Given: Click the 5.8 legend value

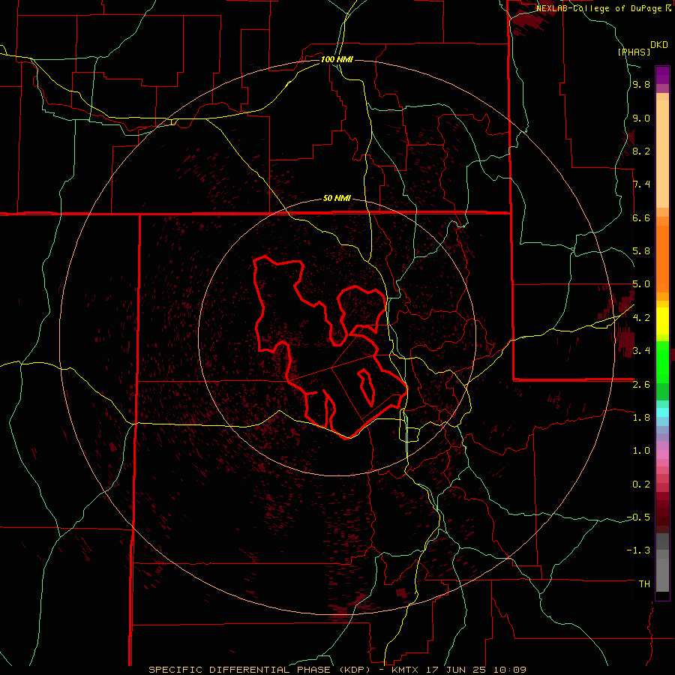Looking at the screenshot, I should tap(641, 251).
